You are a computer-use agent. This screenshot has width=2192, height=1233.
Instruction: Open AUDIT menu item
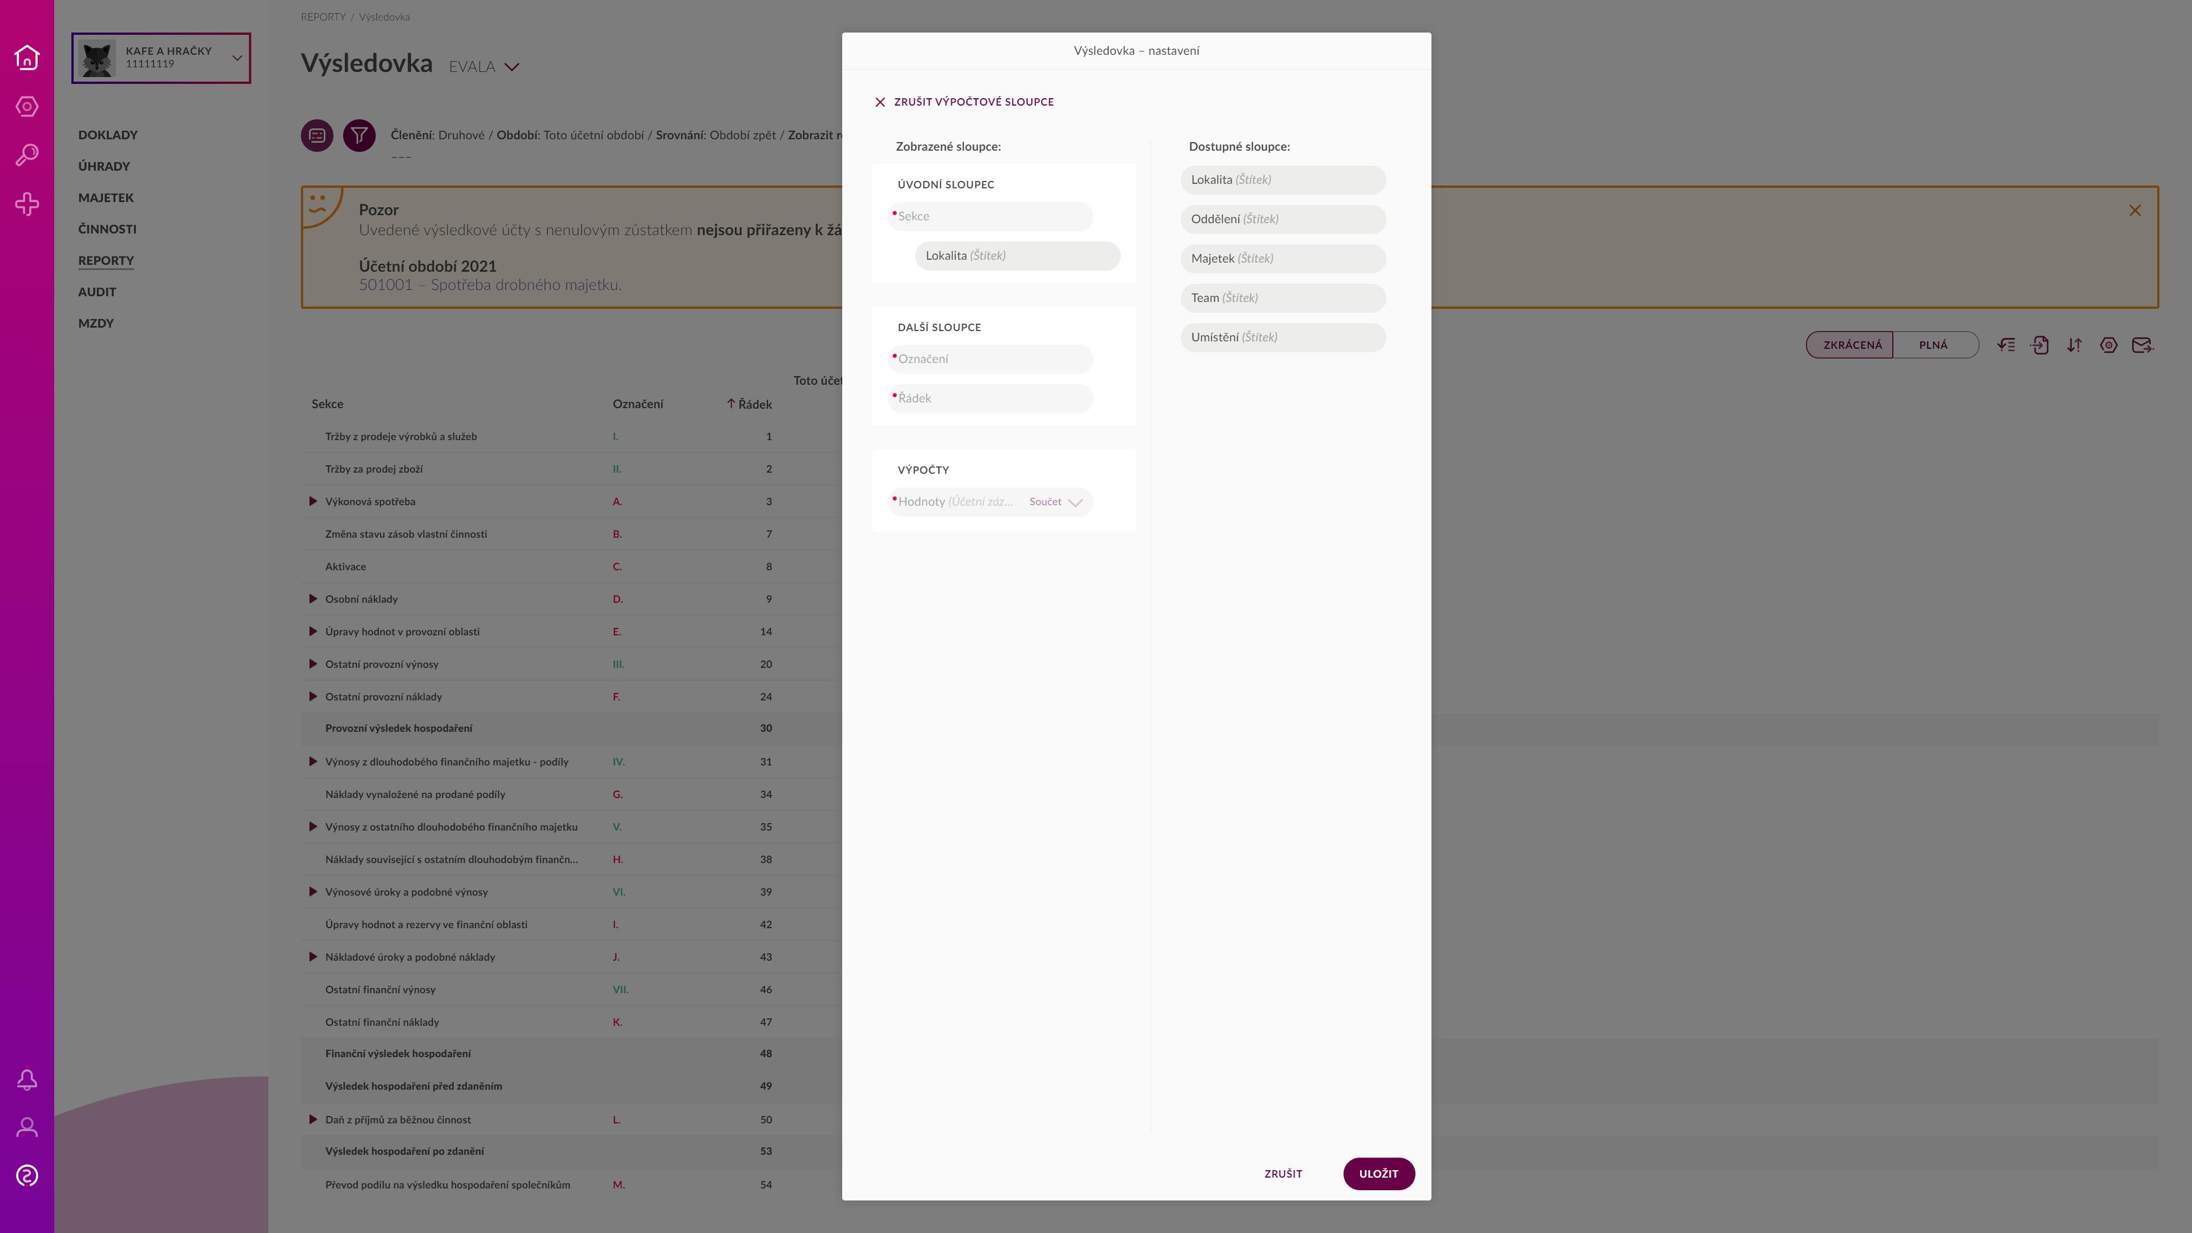pos(97,292)
